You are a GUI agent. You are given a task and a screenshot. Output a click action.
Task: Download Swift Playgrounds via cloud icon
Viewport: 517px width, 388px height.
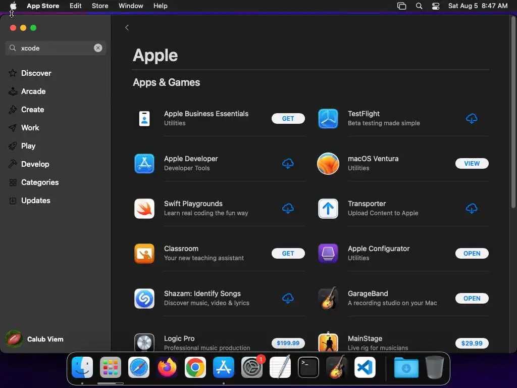click(x=288, y=209)
